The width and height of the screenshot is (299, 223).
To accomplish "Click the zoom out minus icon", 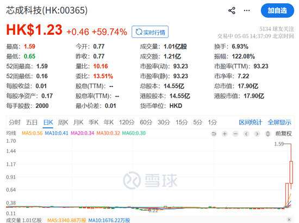I will tap(235, 134).
